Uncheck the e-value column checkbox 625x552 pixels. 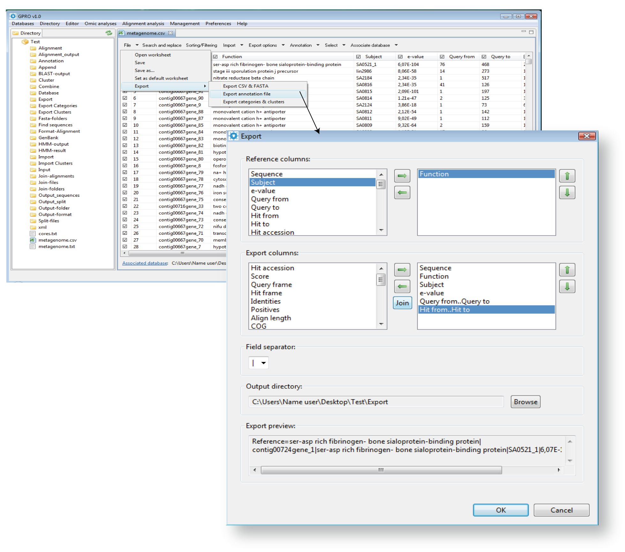coord(400,57)
